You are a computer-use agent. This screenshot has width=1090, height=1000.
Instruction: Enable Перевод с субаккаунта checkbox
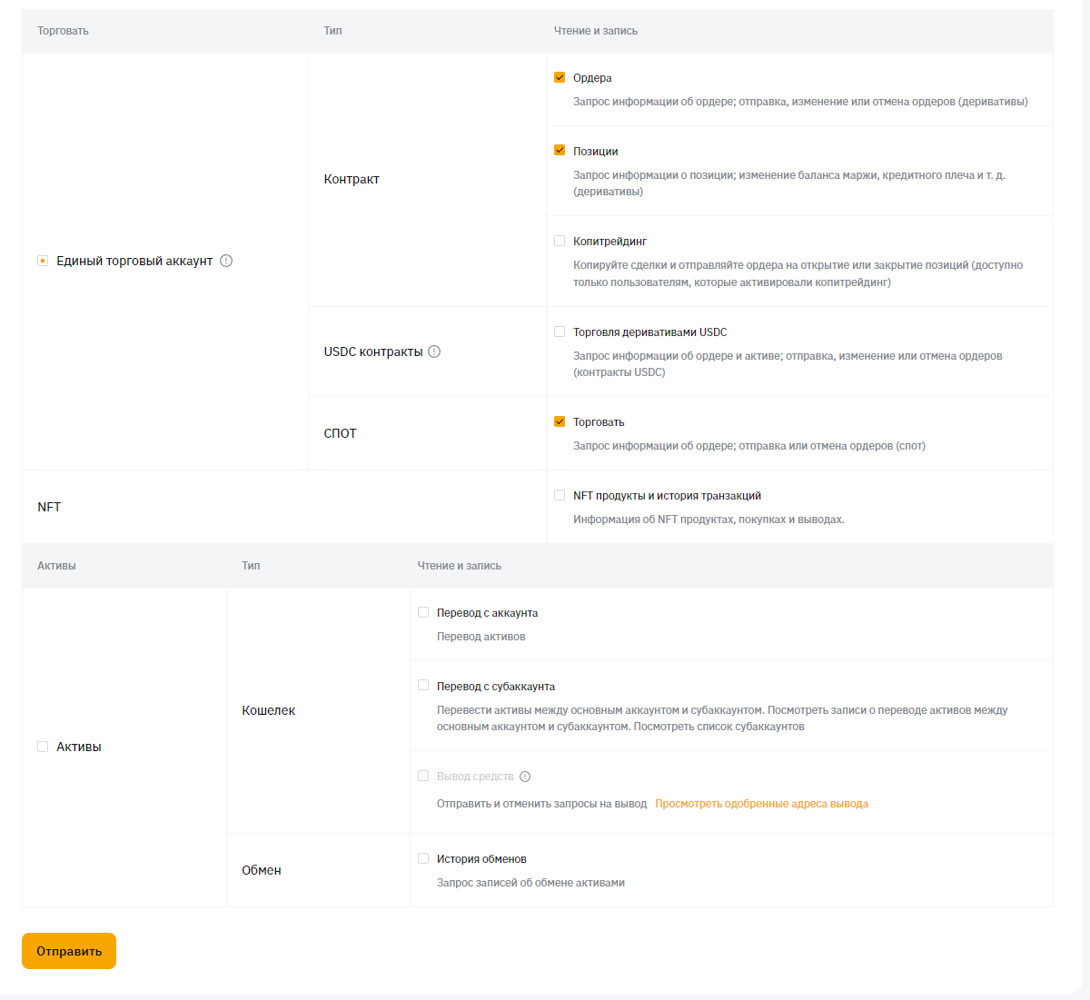click(x=423, y=686)
